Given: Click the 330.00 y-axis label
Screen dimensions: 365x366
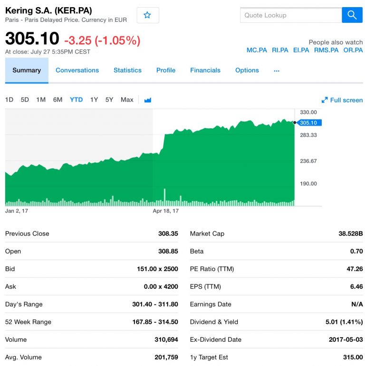Looking at the screenshot, I should point(308,113).
